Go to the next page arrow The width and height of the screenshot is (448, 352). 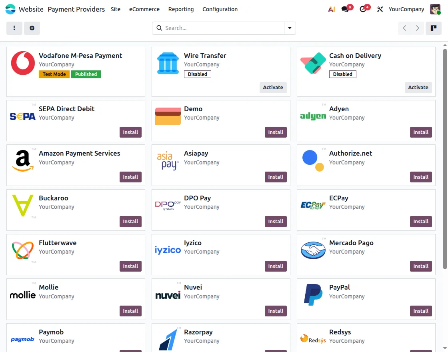pos(418,28)
